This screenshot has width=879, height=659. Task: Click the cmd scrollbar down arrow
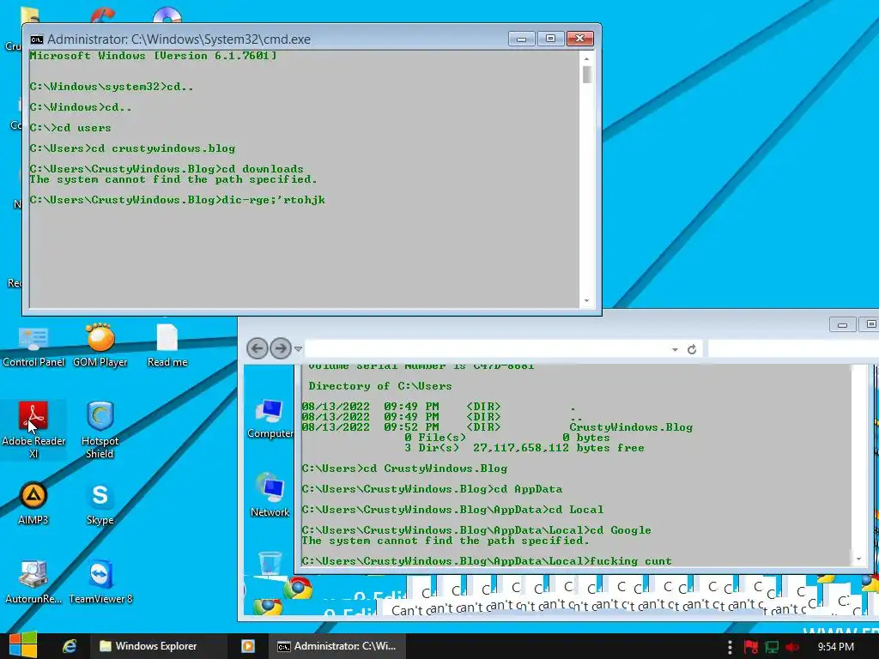click(x=586, y=301)
